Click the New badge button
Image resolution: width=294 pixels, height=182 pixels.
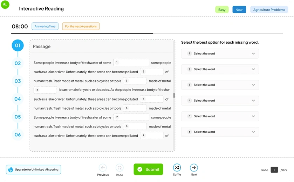coord(239,10)
